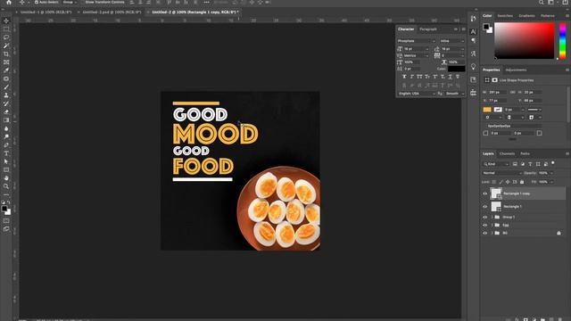
Task: Switch to the Swatches tab
Action: click(x=505, y=16)
